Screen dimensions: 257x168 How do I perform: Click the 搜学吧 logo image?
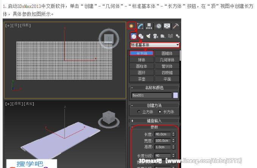coord(31,164)
